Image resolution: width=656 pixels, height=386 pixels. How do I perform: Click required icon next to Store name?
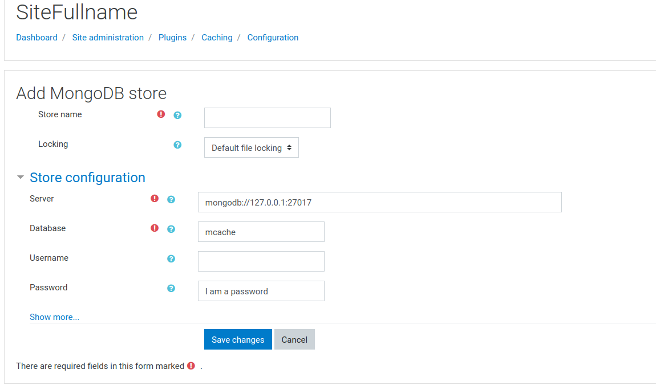161,114
